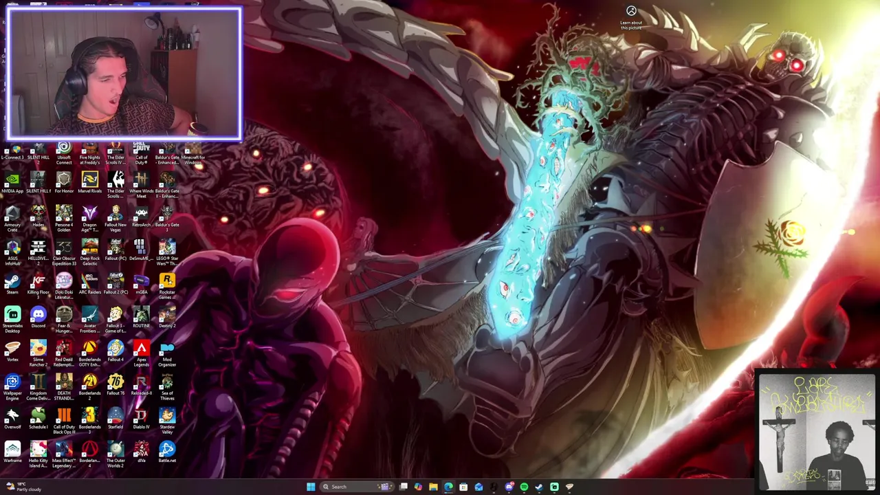Select the Killing Floor 3 icon
880x495 pixels.
click(38, 287)
